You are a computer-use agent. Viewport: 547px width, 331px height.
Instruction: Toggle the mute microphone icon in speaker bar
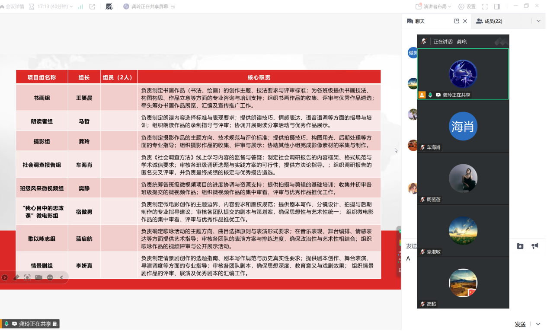(x=424, y=41)
